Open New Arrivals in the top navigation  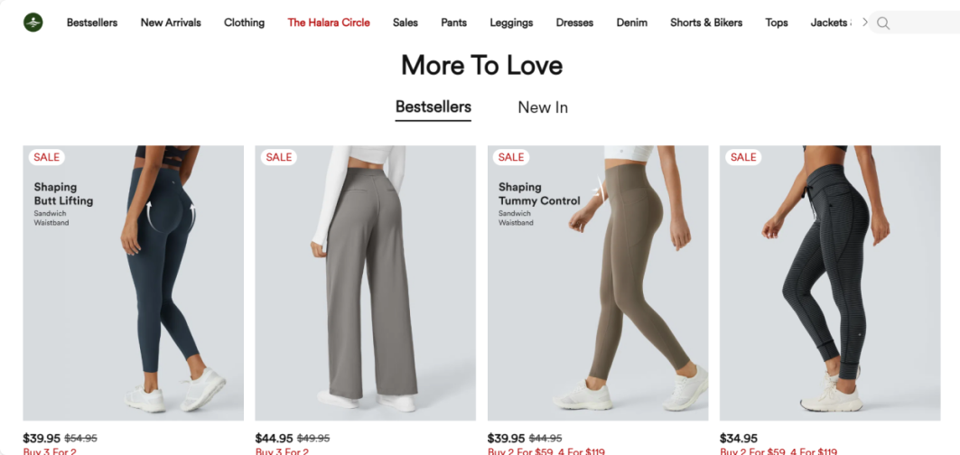coord(171,23)
